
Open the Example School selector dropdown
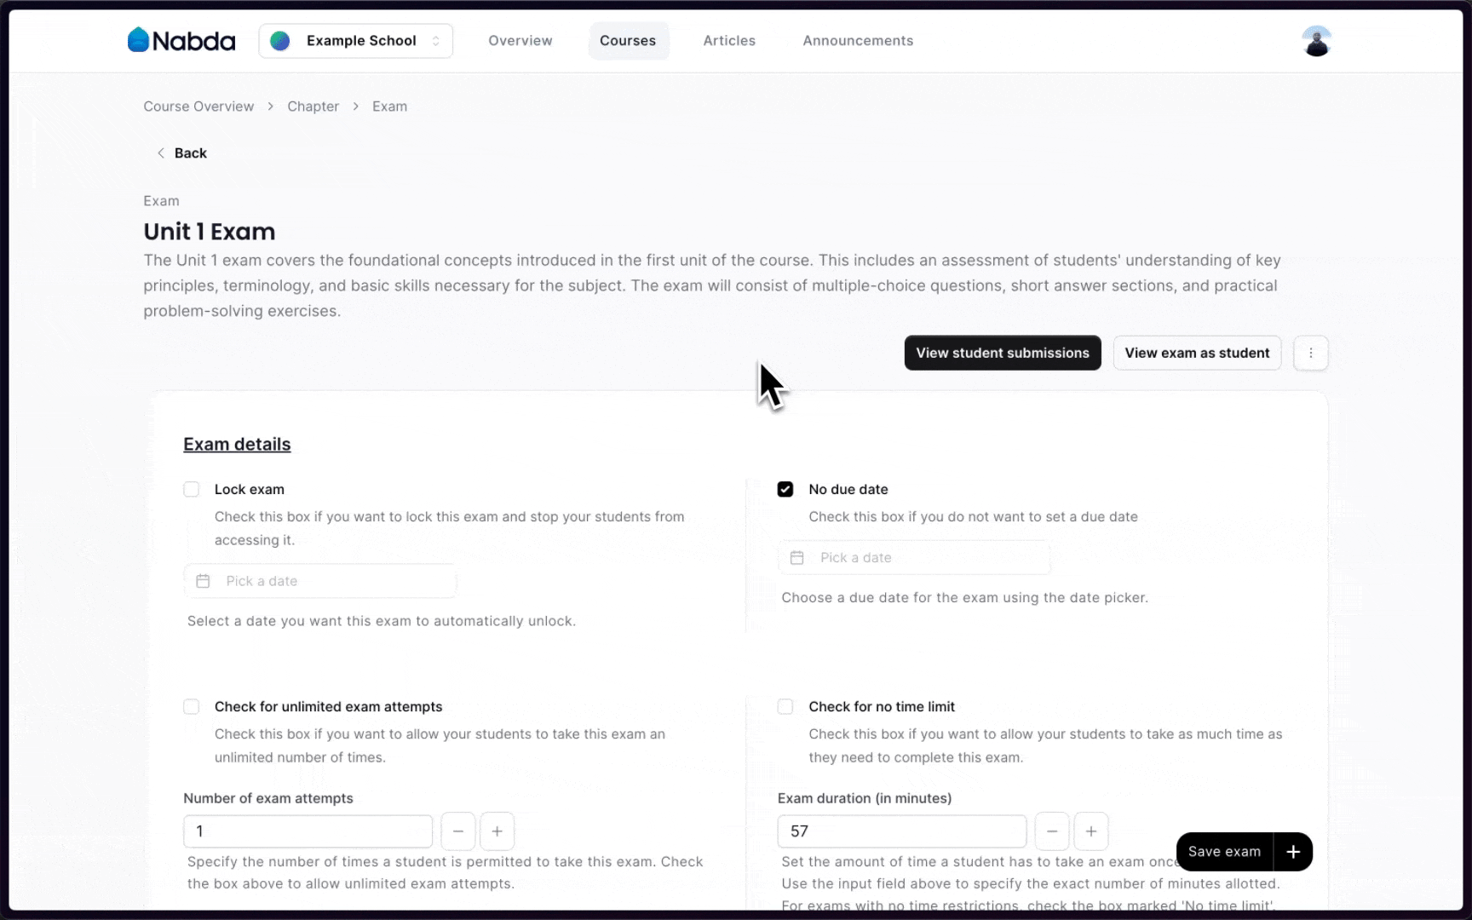[x=355, y=41]
